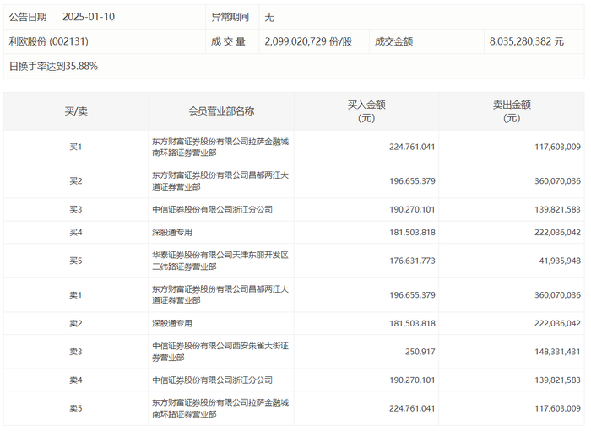
Task: Click 拉萨金融城南环路 broker name in 卖5 row
Action: click(x=220, y=408)
